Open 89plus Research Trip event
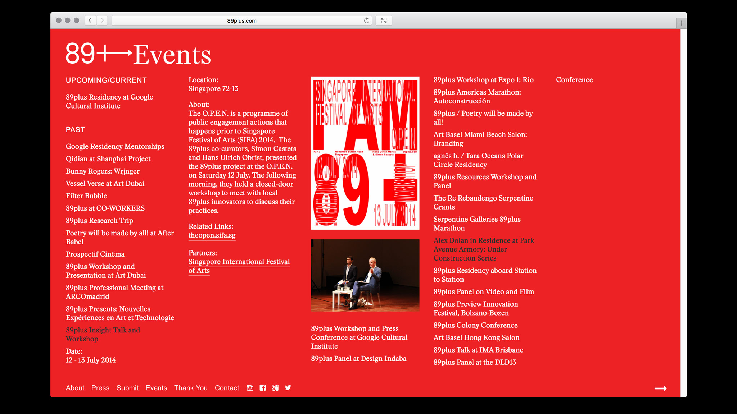The height and width of the screenshot is (414, 737). [99, 221]
